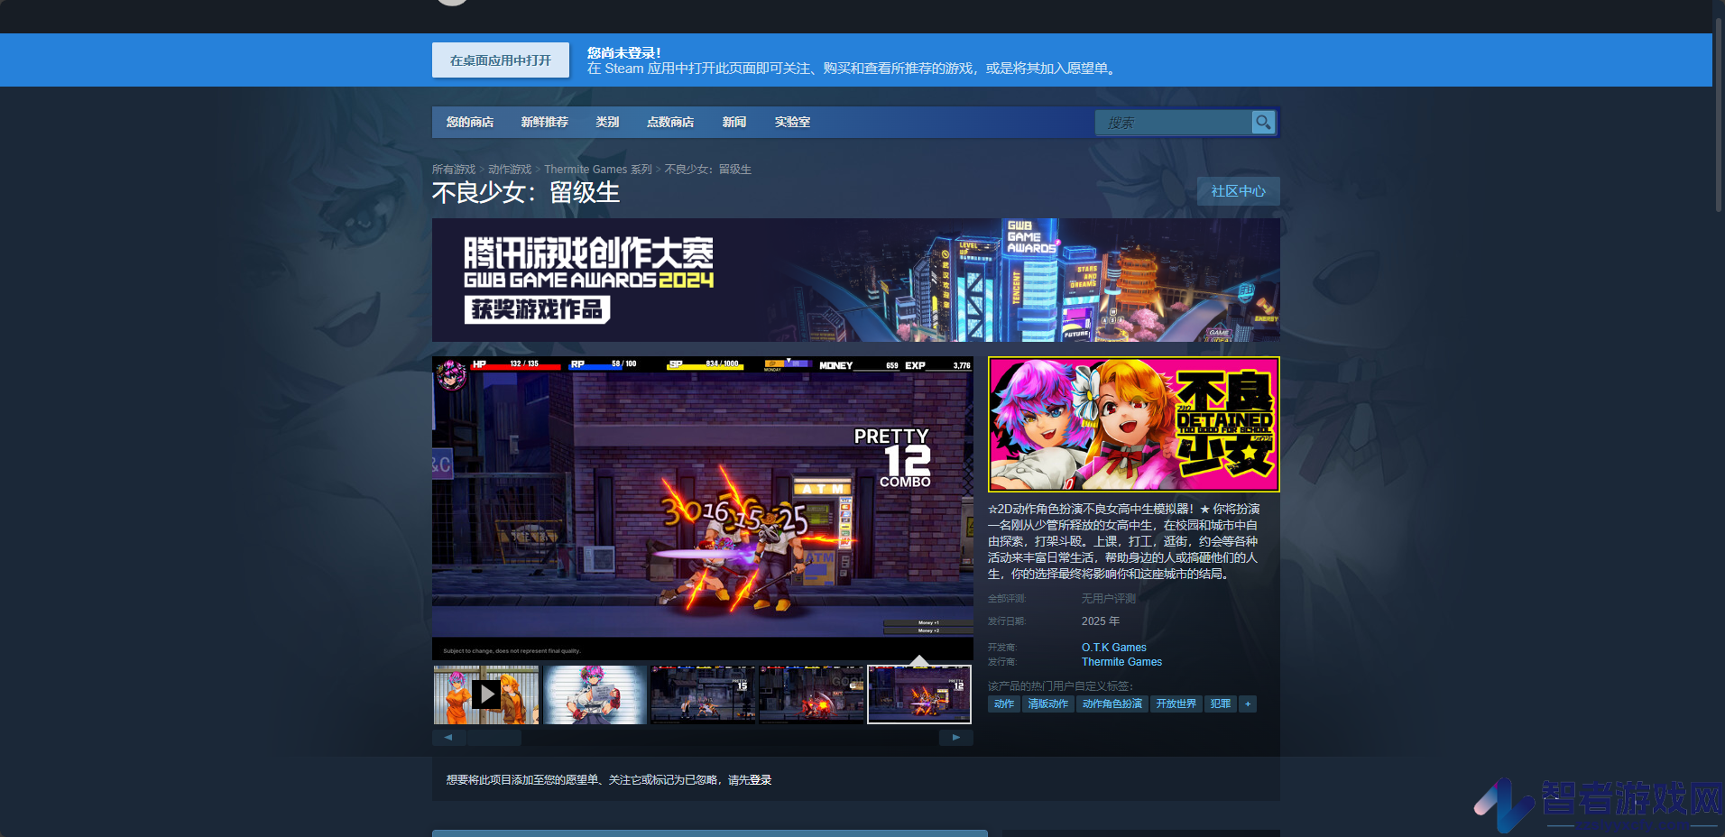Select the 动作角色扮演 tag
This screenshot has height=837, width=1725.
(1112, 704)
